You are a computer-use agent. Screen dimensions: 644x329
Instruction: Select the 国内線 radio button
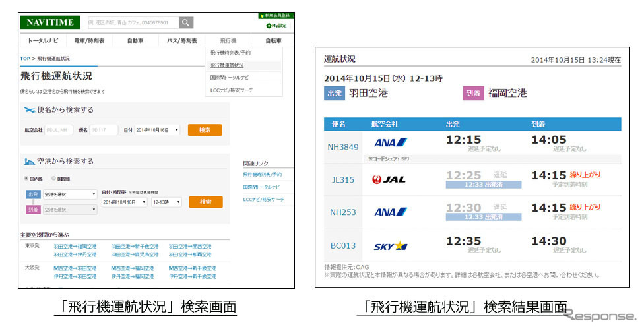[26, 178]
